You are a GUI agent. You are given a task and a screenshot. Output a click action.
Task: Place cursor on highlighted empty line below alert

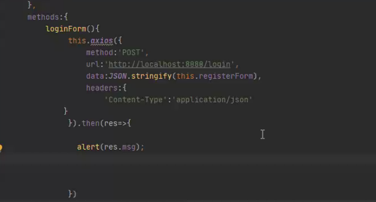[x=188, y=159]
